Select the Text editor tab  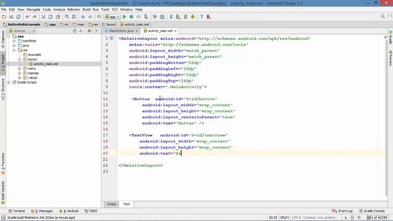(x=126, y=204)
